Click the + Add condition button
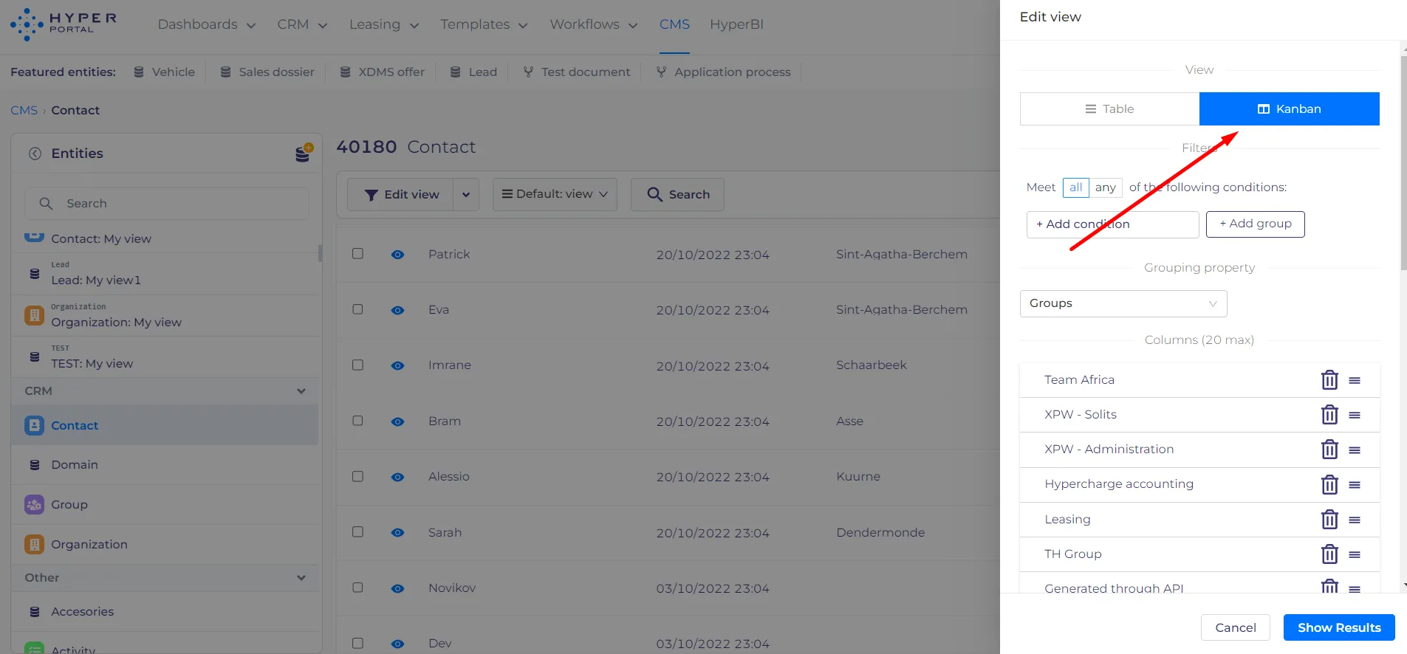The image size is (1407, 654). tap(1113, 224)
